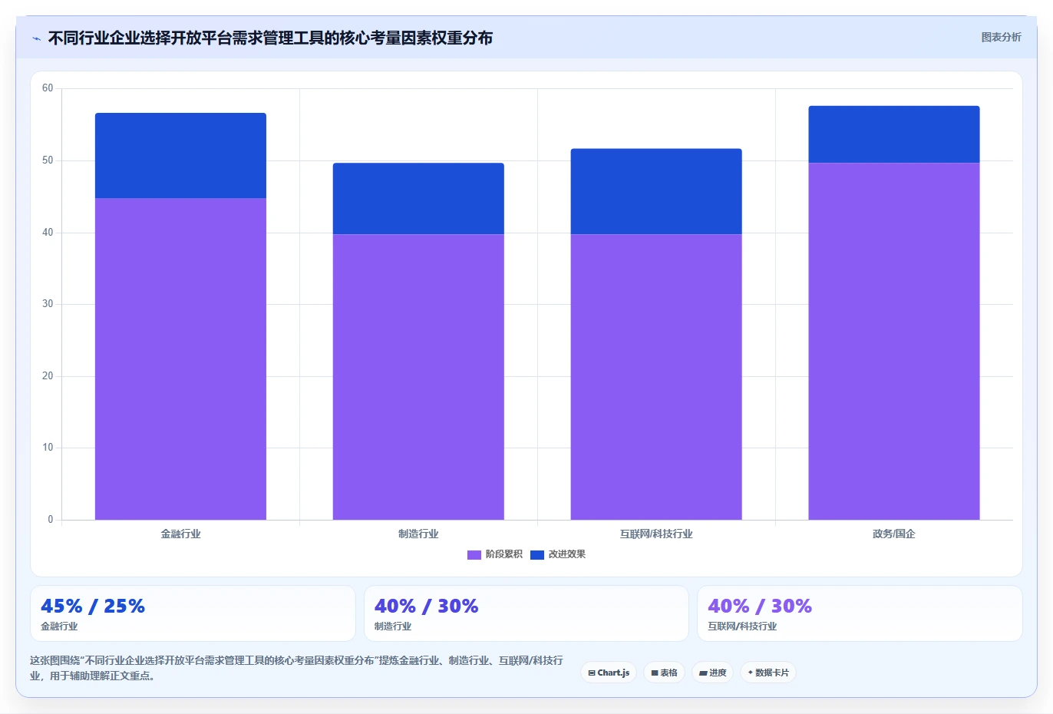Image resolution: width=1053 pixels, height=714 pixels.
Task: Click the purple 阶段累积 legend swatch
Action: (x=474, y=555)
